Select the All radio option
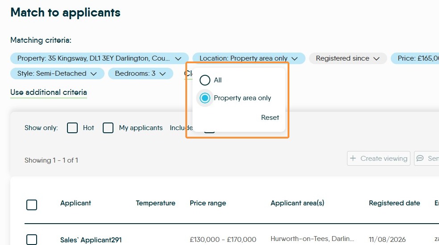 coord(205,80)
